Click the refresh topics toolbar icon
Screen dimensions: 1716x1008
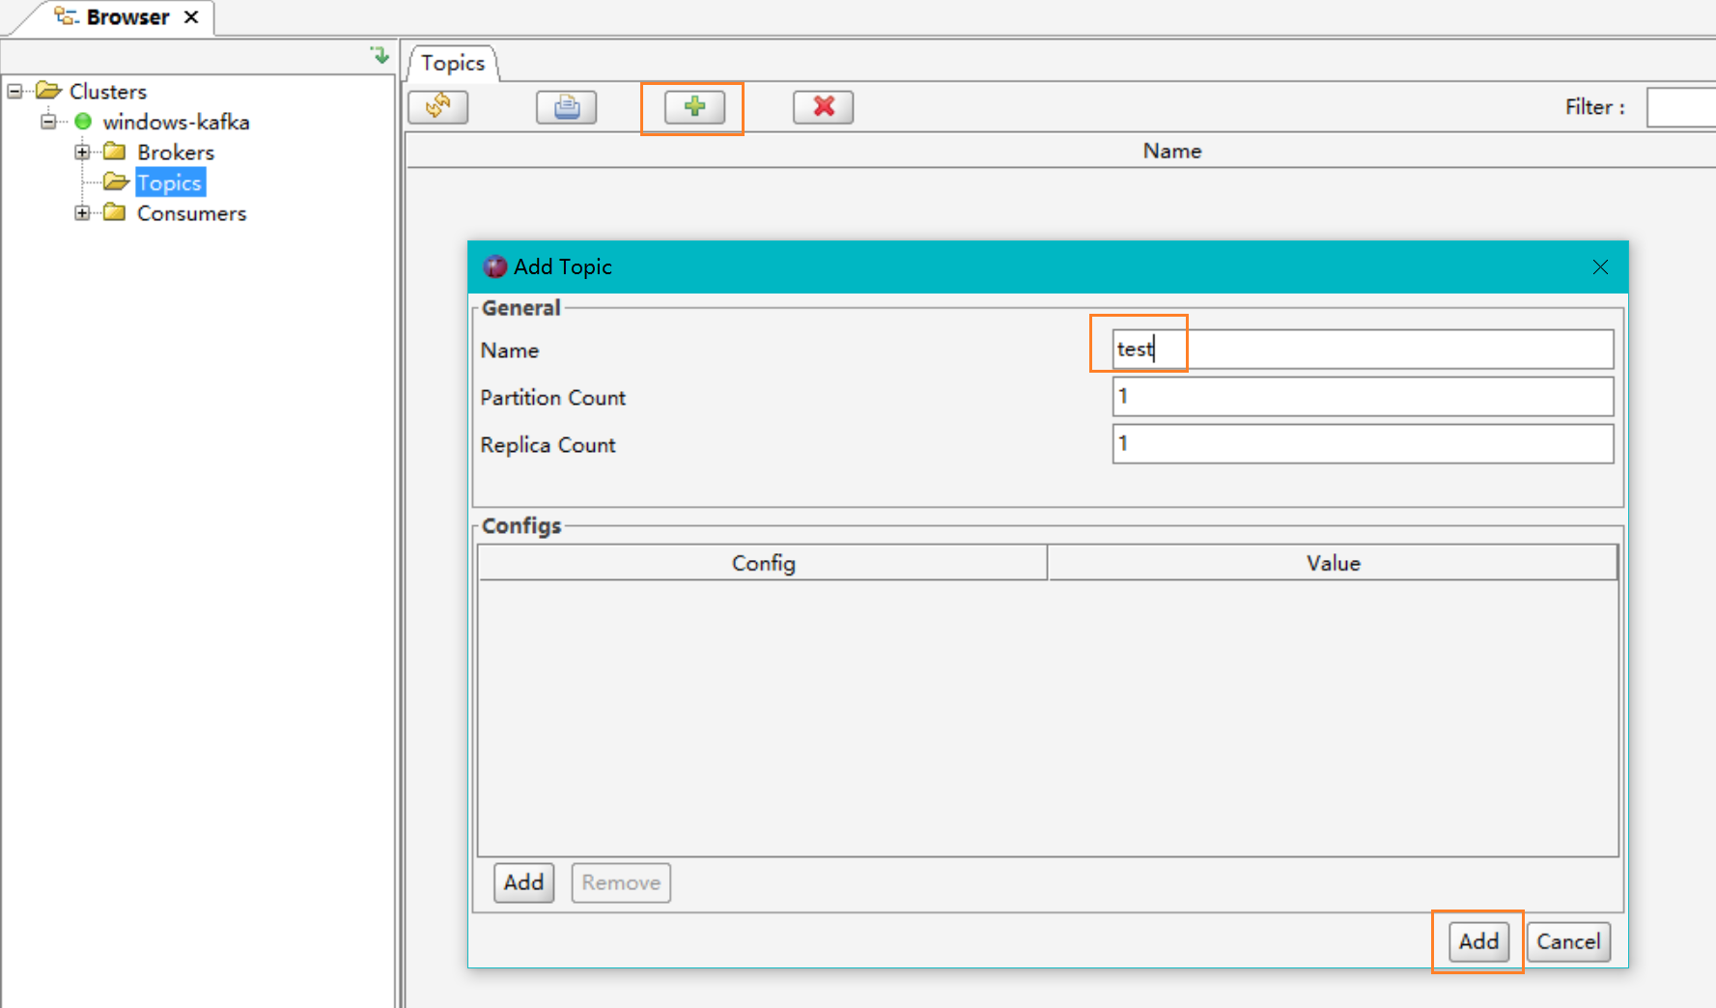pyautogui.click(x=438, y=106)
